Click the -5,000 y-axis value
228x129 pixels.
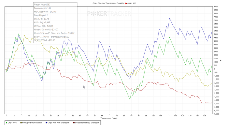pyautogui.click(x=216, y=103)
